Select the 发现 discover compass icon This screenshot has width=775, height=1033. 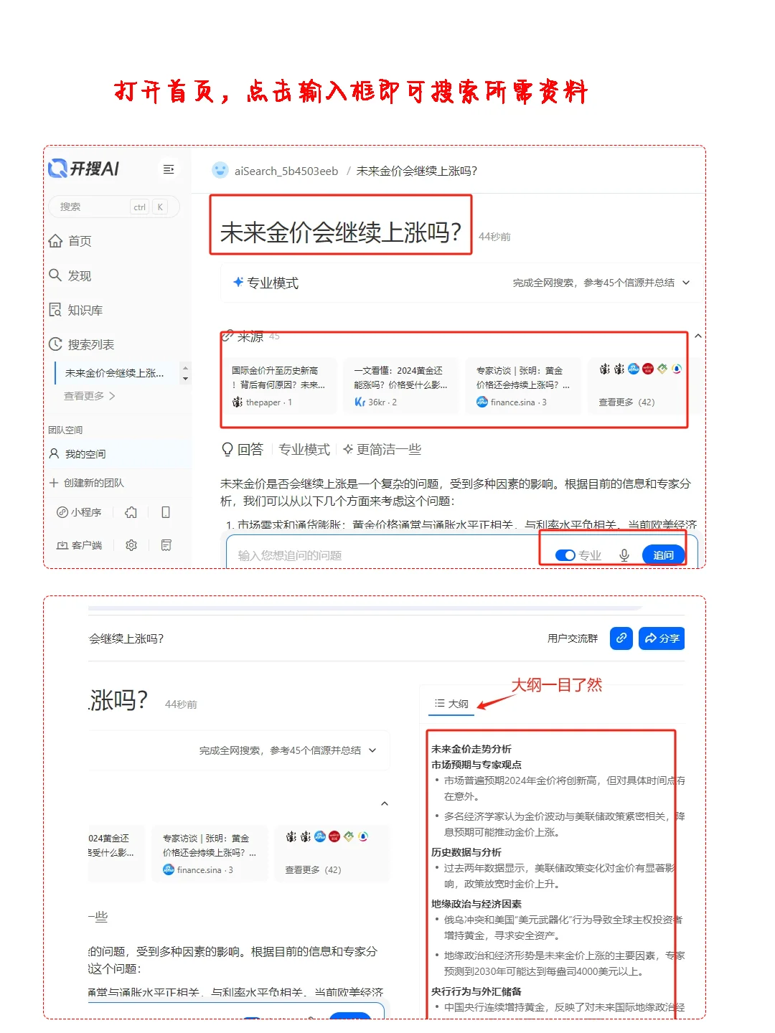click(x=57, y=275)
